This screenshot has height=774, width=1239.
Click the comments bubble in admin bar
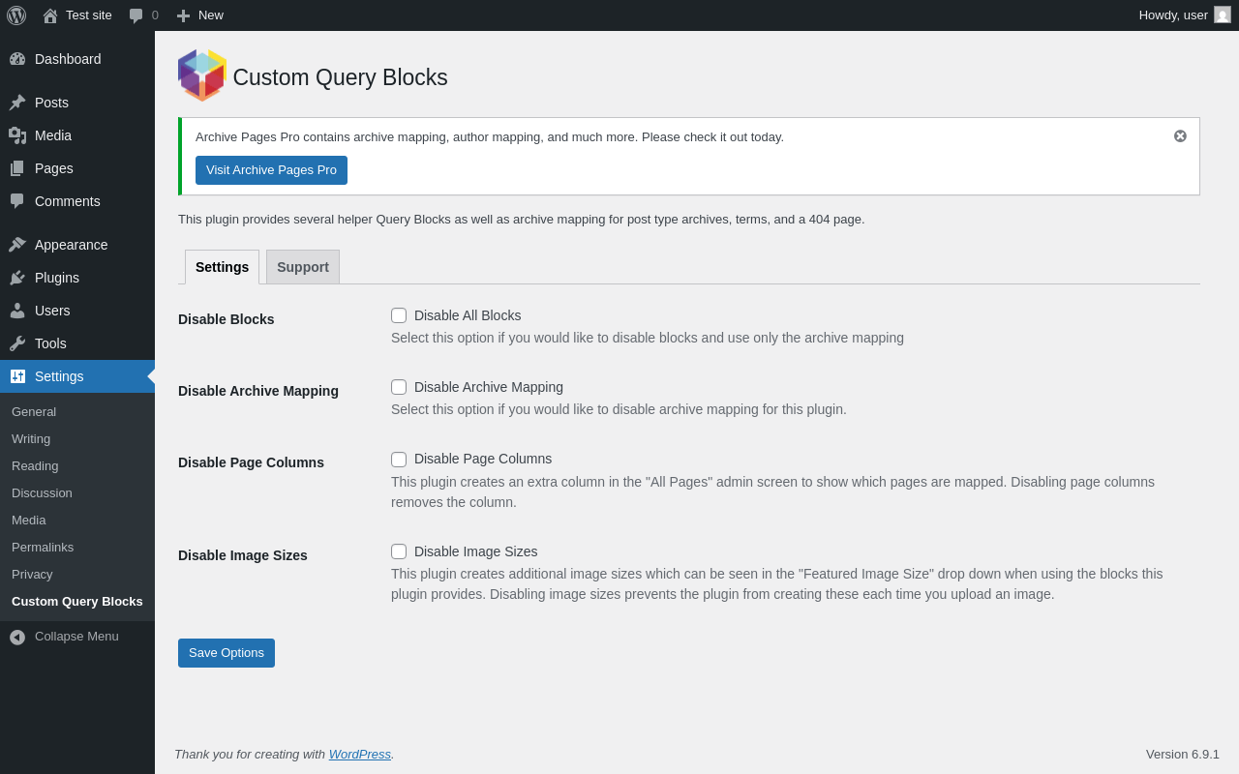[x=136, y=15]
